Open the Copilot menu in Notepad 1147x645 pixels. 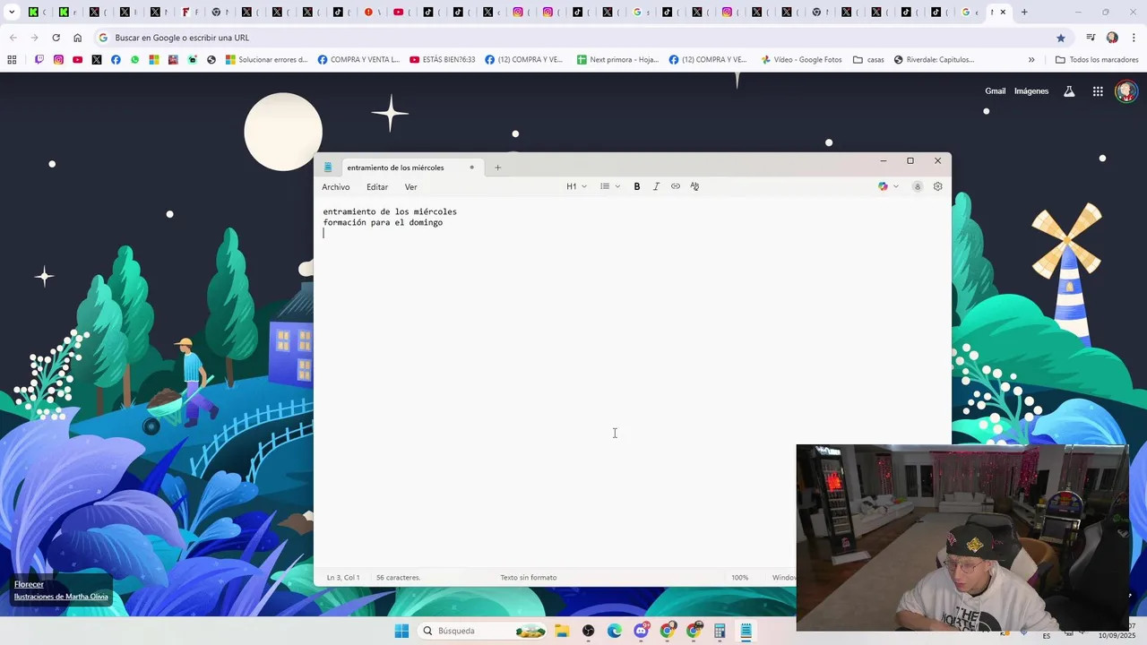[x=888, y=186]
